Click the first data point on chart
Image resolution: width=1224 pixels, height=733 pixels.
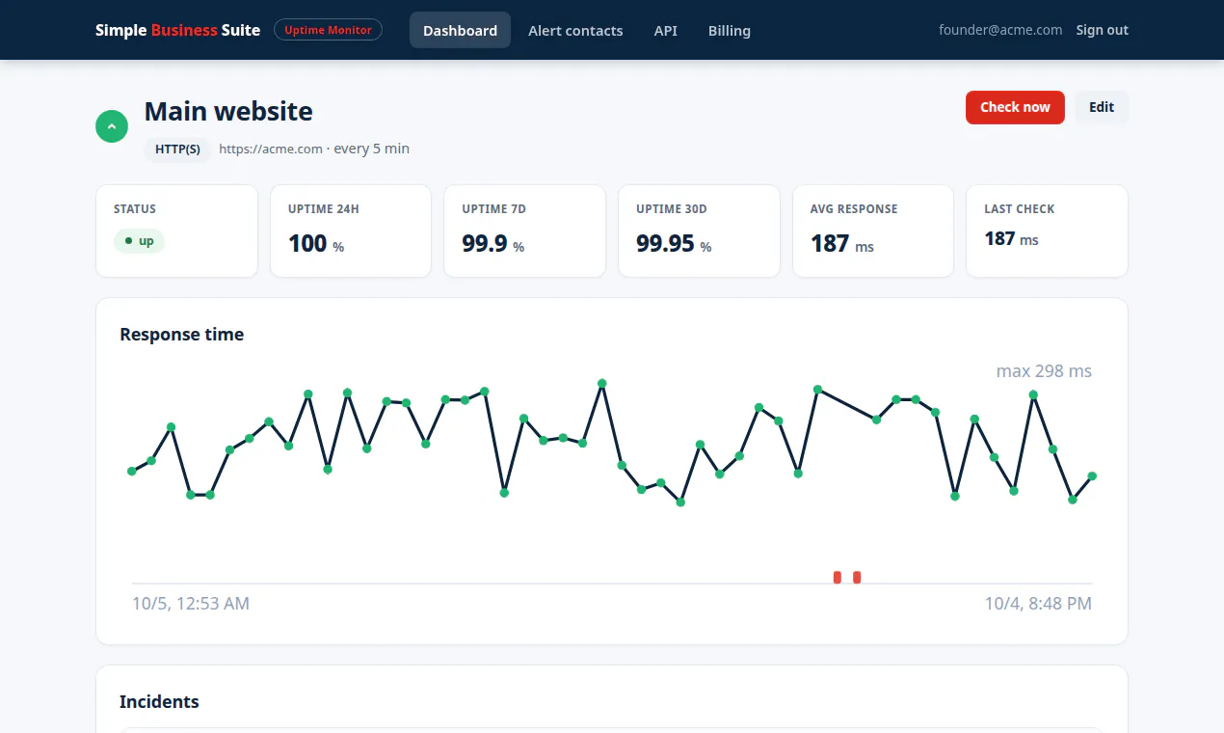[x=132, y=471]
